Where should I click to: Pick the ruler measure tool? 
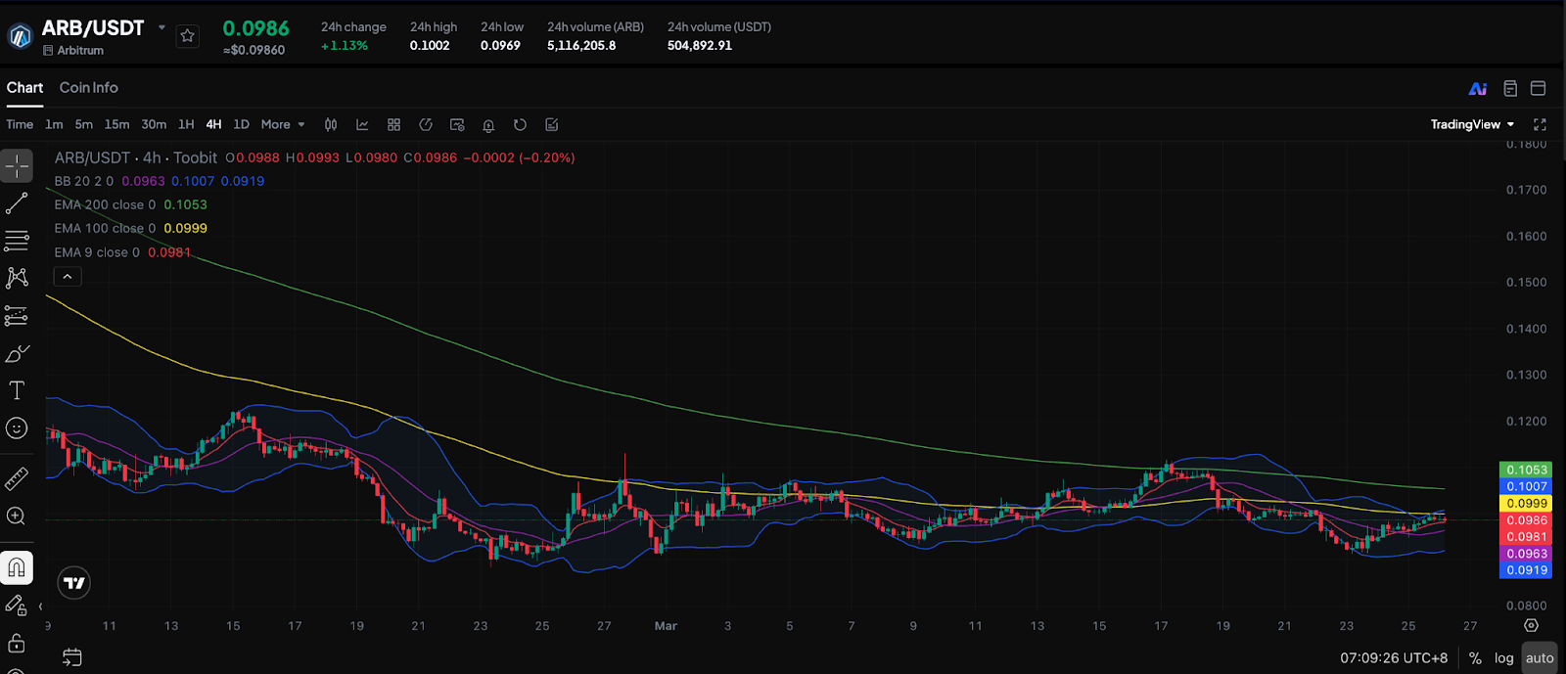17,478
